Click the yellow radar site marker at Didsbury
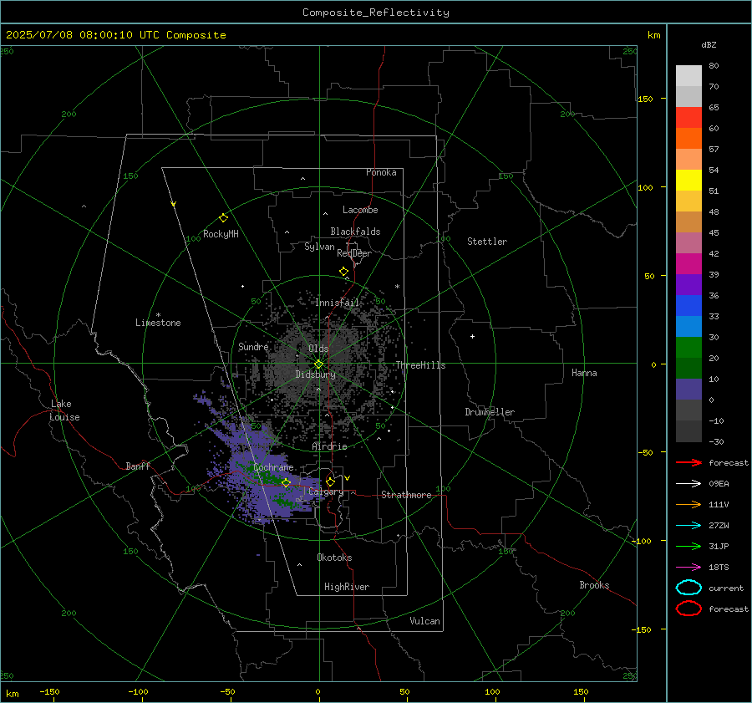The image size is (752, 703). 318,364
